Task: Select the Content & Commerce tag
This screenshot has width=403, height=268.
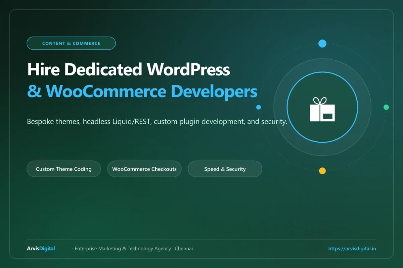Action: pyautogui.click(x=71, y=43)
